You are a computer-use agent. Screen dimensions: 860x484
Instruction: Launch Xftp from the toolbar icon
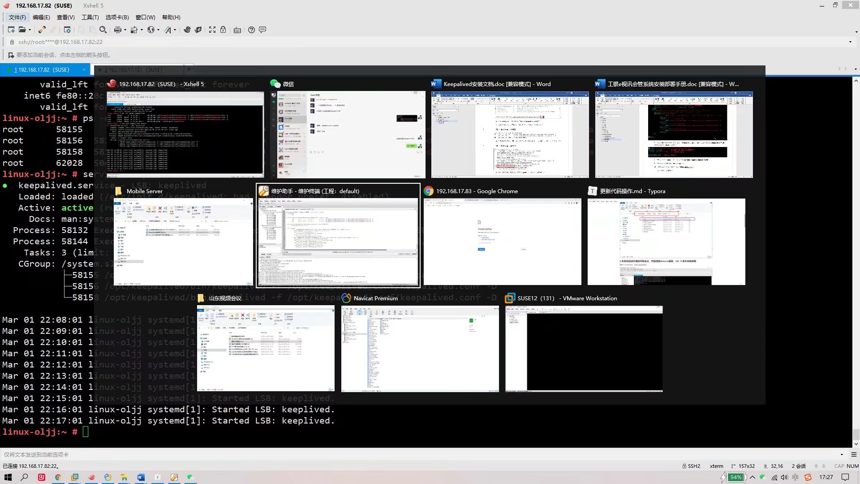tap(187, 30)
